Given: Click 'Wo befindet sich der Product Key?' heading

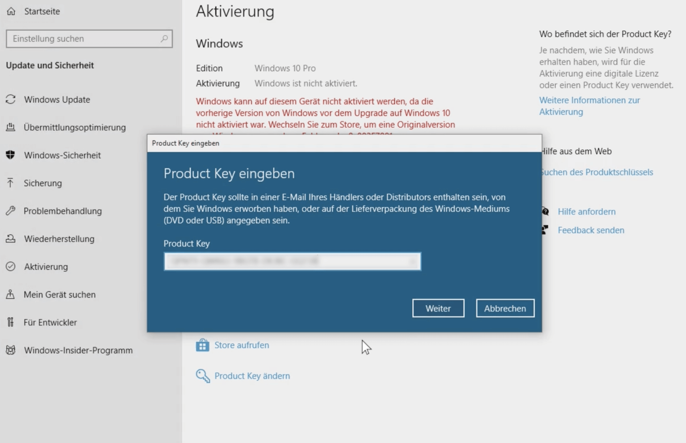Looking at the screenshot, I should pyautogui.click(x=605, y=34).
